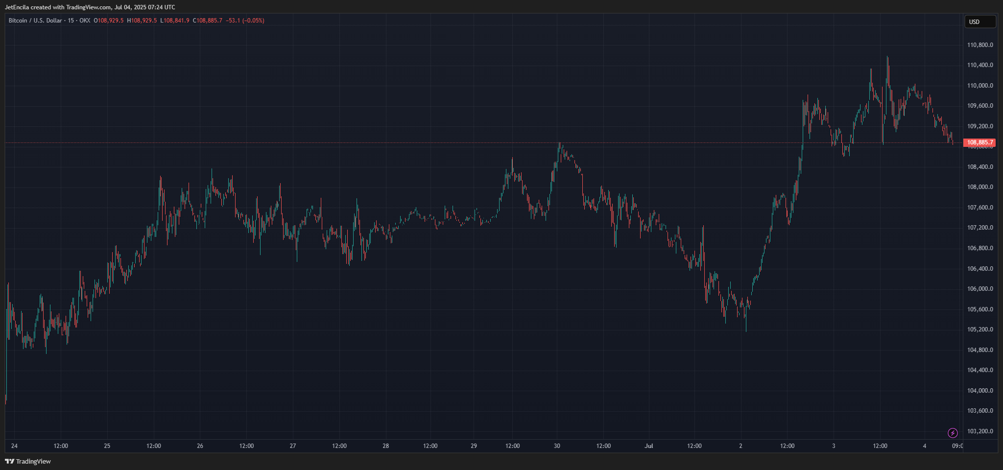
Task: Click the 103,600.0 price axis label
Action: 980,411
